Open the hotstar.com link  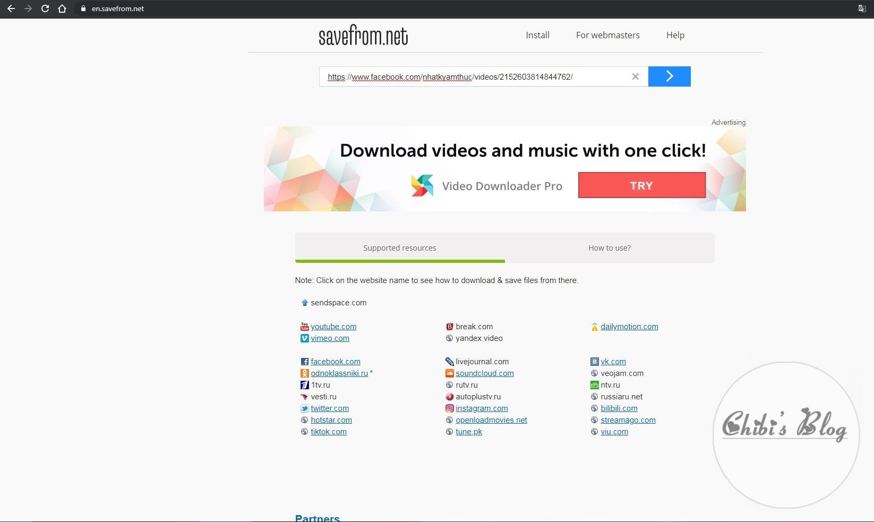331,420
